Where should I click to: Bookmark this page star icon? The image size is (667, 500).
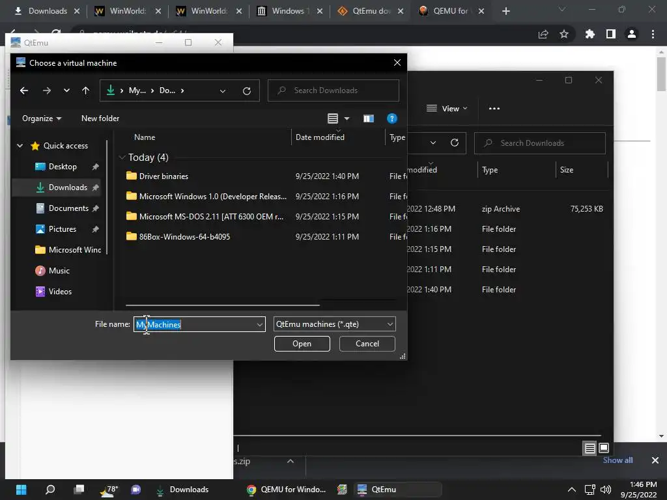coord(564,34)
